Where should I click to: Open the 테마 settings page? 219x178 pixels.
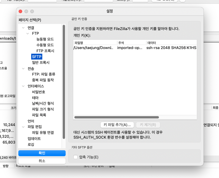pos(35,98)
